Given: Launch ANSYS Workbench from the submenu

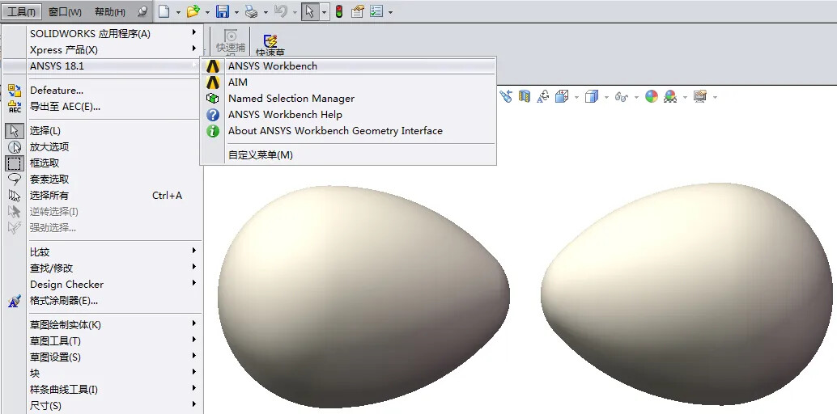Looking at the screenshot, I should coord(272,66).
